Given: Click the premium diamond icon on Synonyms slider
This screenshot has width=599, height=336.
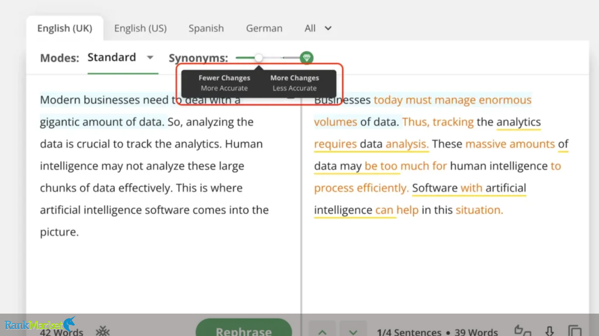Looking at the screenshot, I should click(x=307, y=58).
